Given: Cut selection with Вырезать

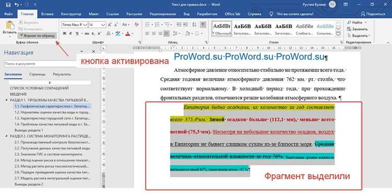Looking at the screenshot, I should tap(28, 22).
